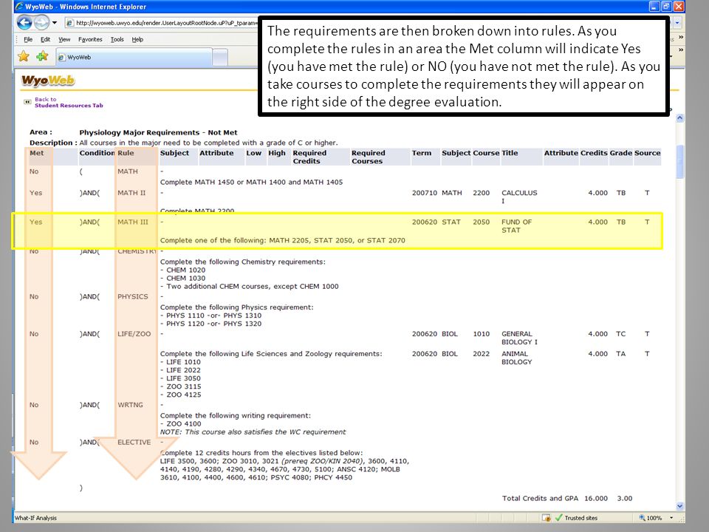Click the CHEM 1020 requirement line

(x=182, y=270)
